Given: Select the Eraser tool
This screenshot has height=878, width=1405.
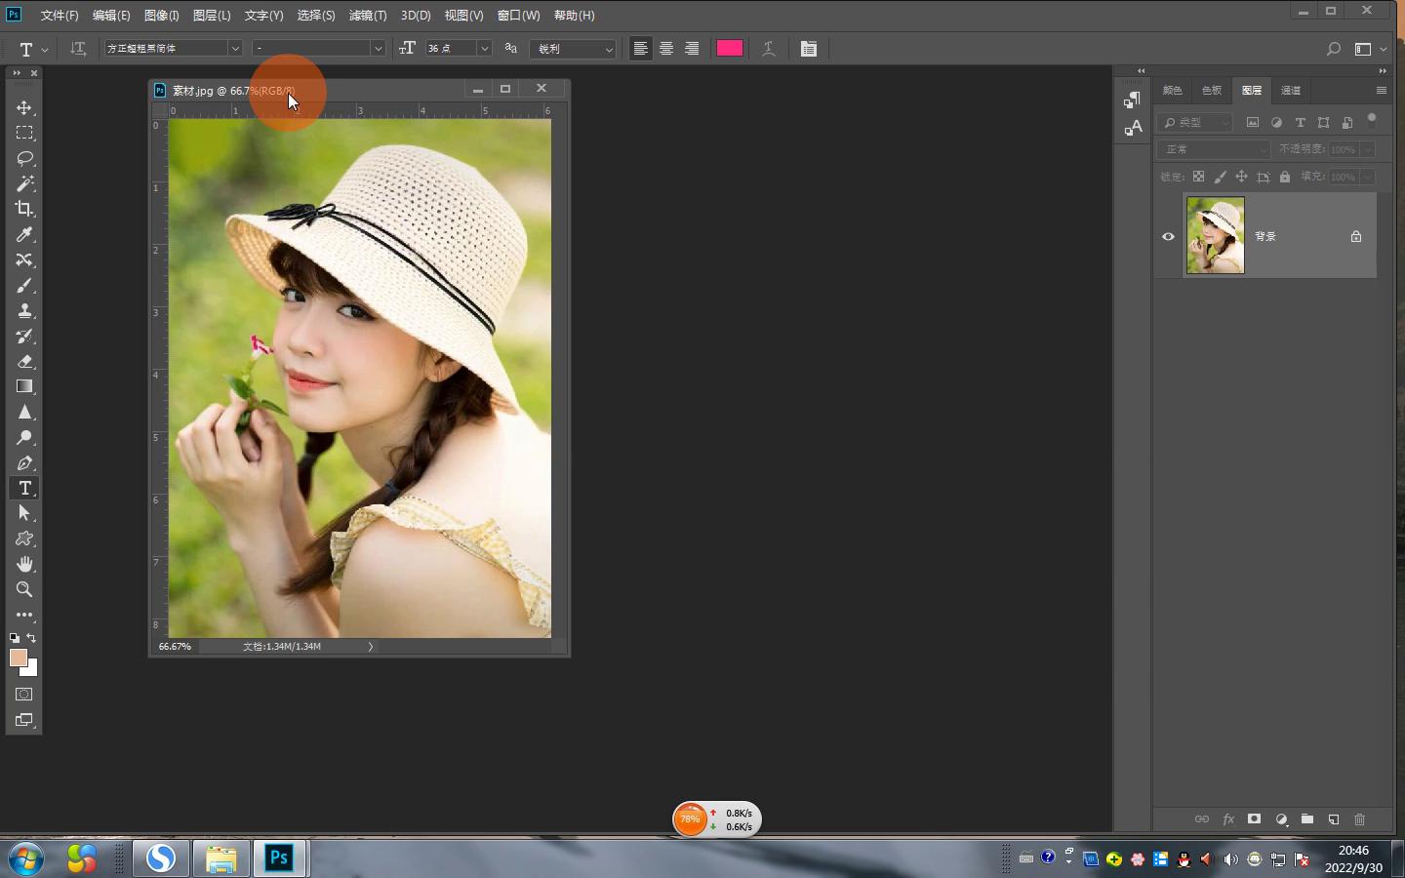Looking at the screenshot, I should point(24,361).
